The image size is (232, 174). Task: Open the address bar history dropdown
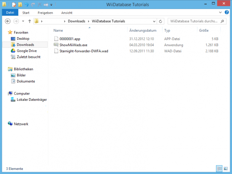coord(154,22)
